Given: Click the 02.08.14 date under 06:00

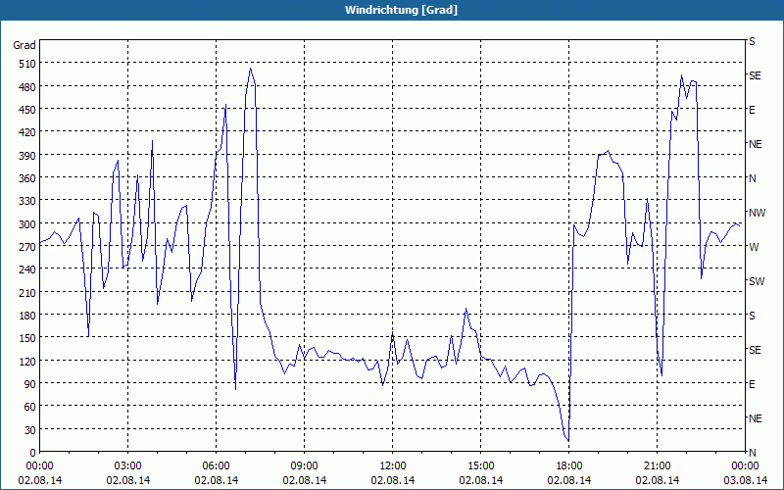Looking at the screenshot, I should click(216, 480).
